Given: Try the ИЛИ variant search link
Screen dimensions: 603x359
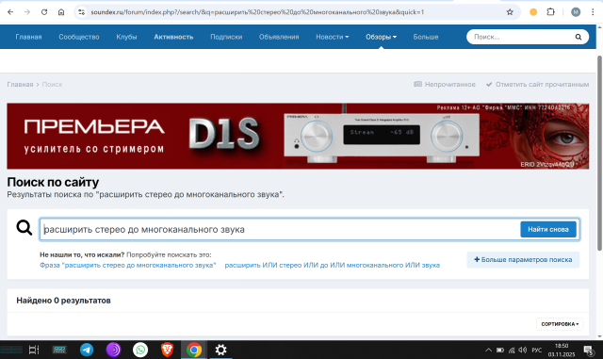Looking at the screenshot, I should tap(333, 265).
